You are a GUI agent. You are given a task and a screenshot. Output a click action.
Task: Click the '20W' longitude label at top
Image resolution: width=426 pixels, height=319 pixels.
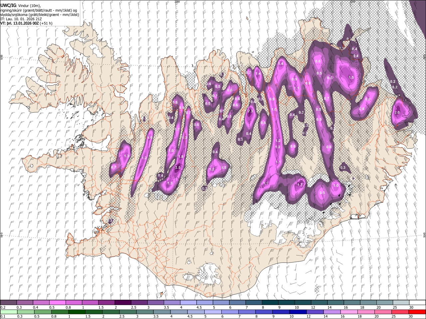coord(177,2)
